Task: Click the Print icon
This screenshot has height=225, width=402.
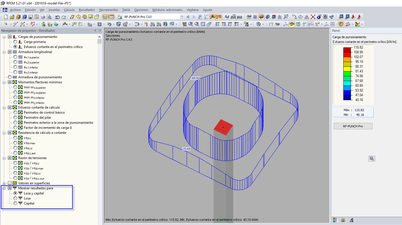Action: (42, 17)
